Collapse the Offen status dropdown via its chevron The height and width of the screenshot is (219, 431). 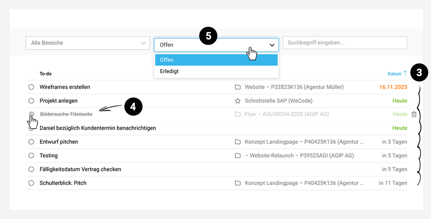[272, 45]
